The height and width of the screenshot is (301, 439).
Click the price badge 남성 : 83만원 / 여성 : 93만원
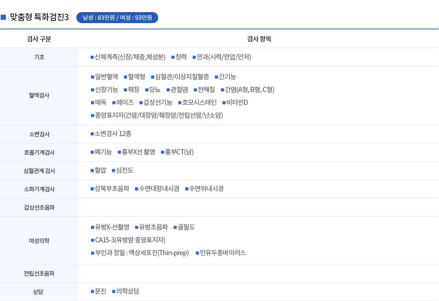coord(117,18)
